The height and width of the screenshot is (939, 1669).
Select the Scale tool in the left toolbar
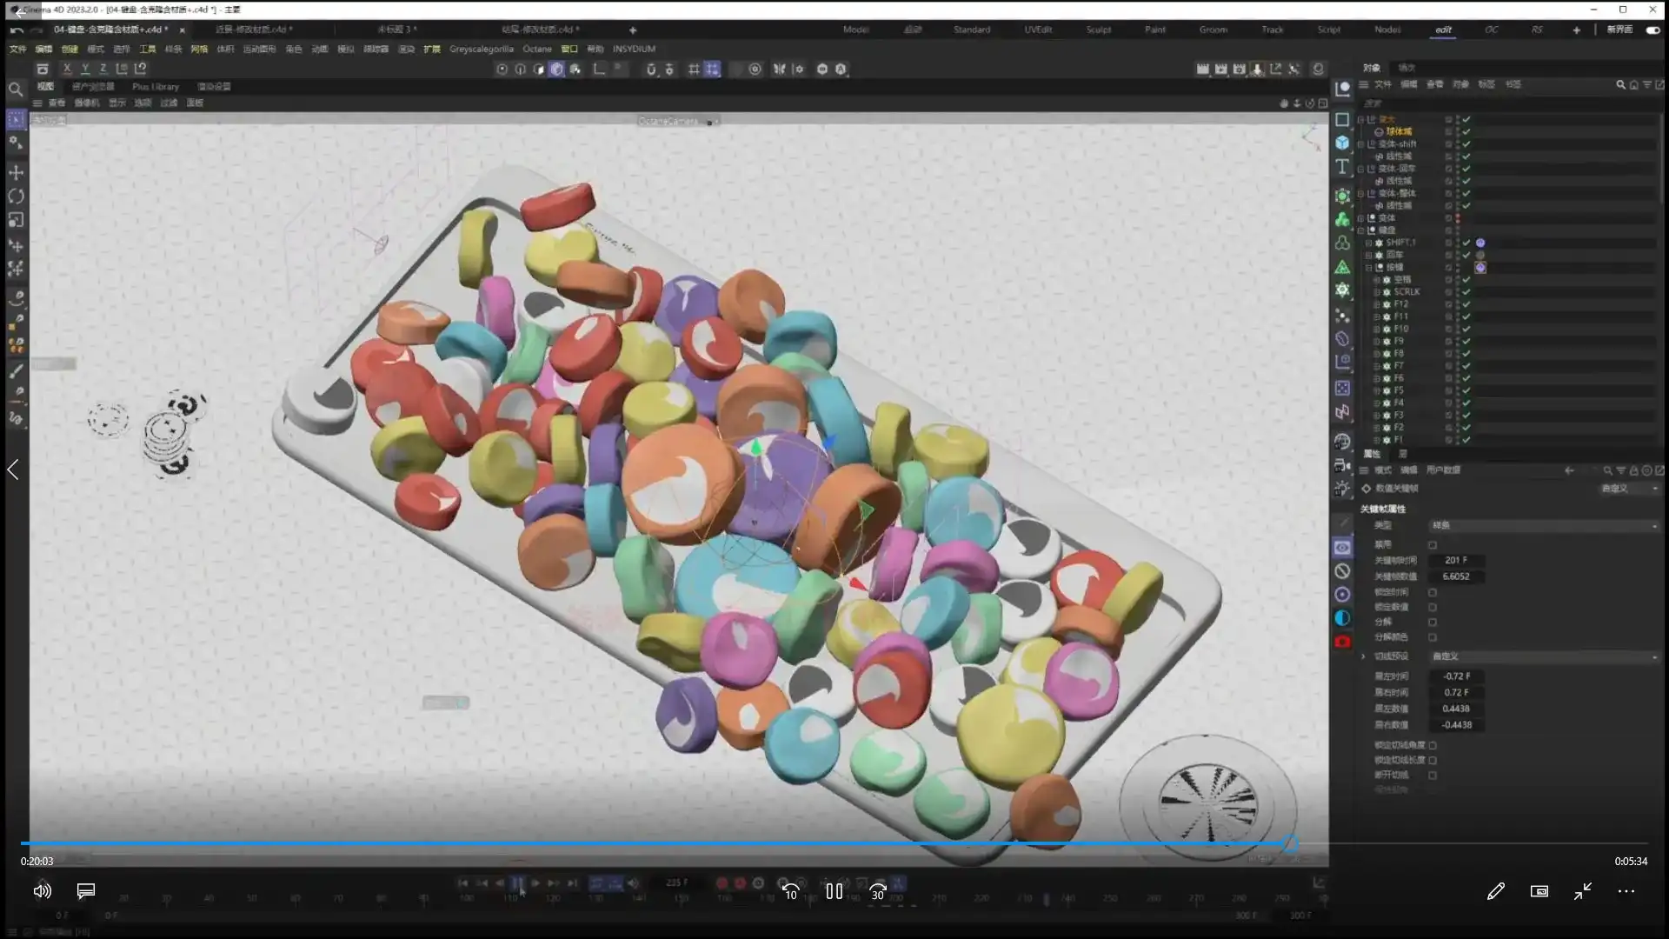click(16, 220)
